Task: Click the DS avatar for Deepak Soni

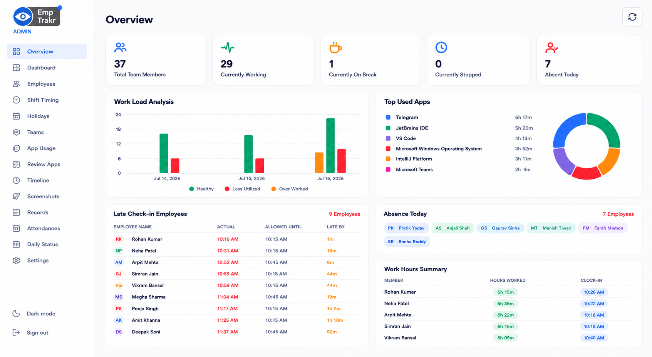Action: pos(119,332)
